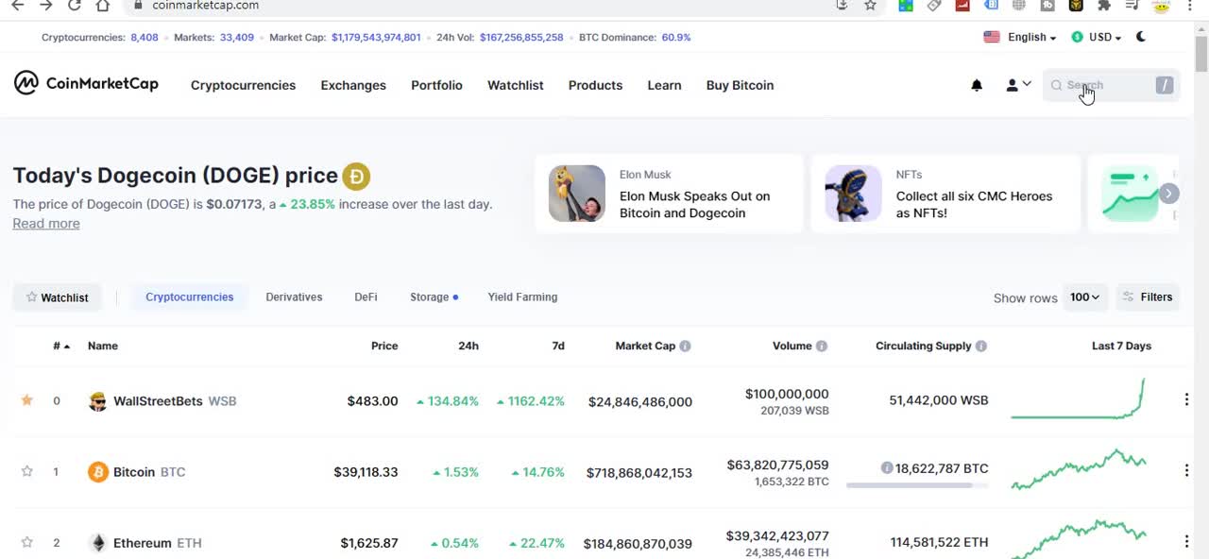
Task: Open Collect all six CMC Heroes article
Action: pos(945,194)
